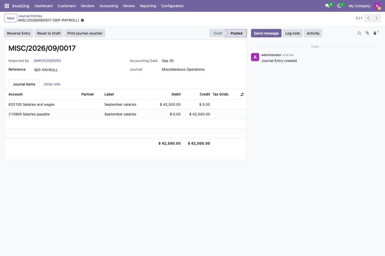Open the Configuration menu
Screen dimensions: 385x256
point(172,6)
